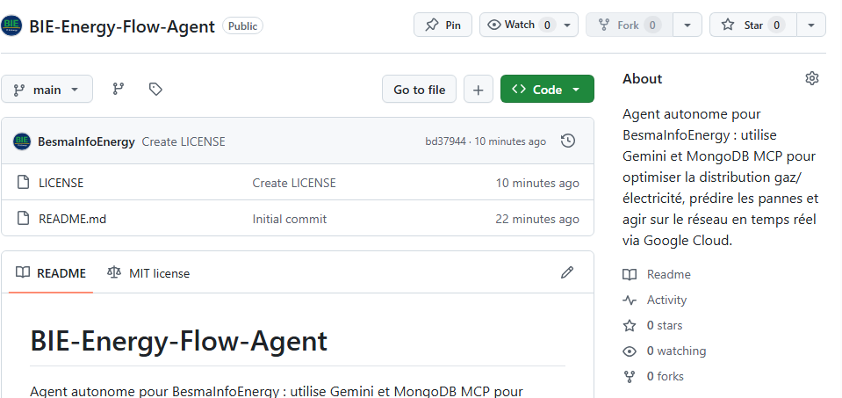Image resolution: width=842 pixels, height=398 pixels.
Task: Click the About description paragraph
Action: click(x=721, y=177)
